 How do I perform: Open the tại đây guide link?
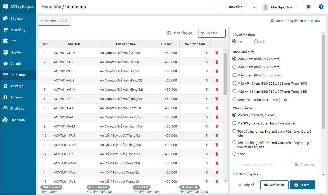click(315, 21)
